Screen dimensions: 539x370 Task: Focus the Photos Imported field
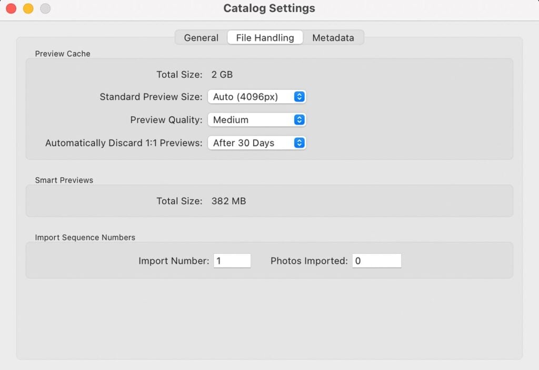tap(376, 261)
